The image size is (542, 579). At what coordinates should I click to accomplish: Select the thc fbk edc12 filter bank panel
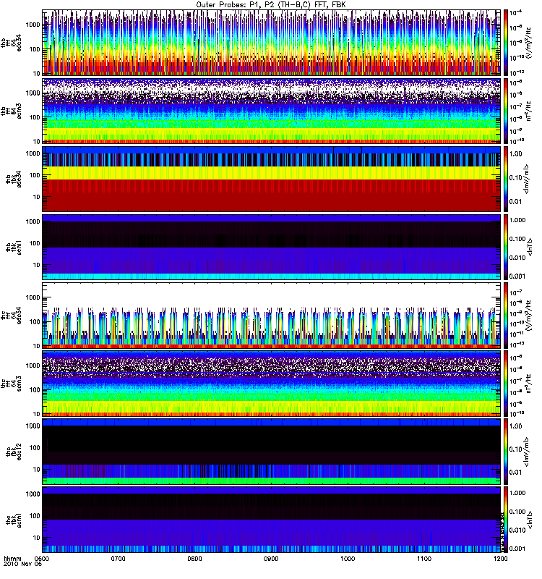pyautogui.click(x=272, y=451)
